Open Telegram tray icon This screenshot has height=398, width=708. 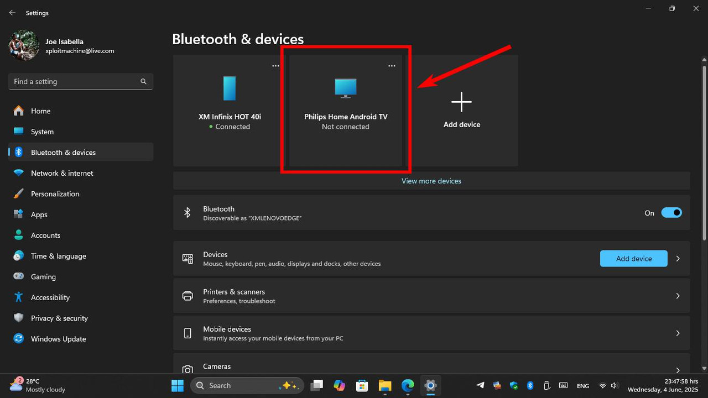(x=480, y=385)
